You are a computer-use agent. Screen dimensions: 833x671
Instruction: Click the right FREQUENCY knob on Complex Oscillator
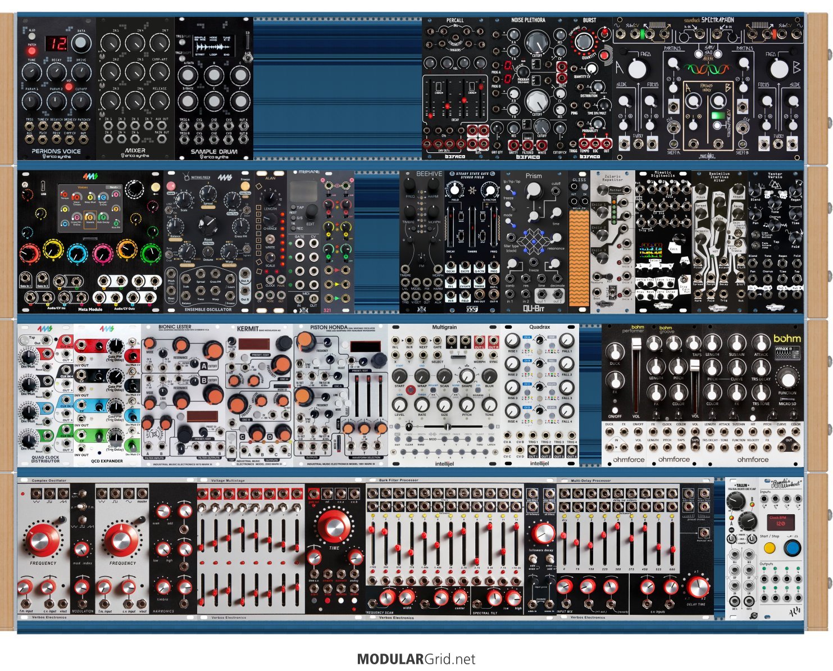click(x=122, y=539)
